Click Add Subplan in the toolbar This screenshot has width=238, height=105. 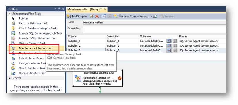pos(78,16)
